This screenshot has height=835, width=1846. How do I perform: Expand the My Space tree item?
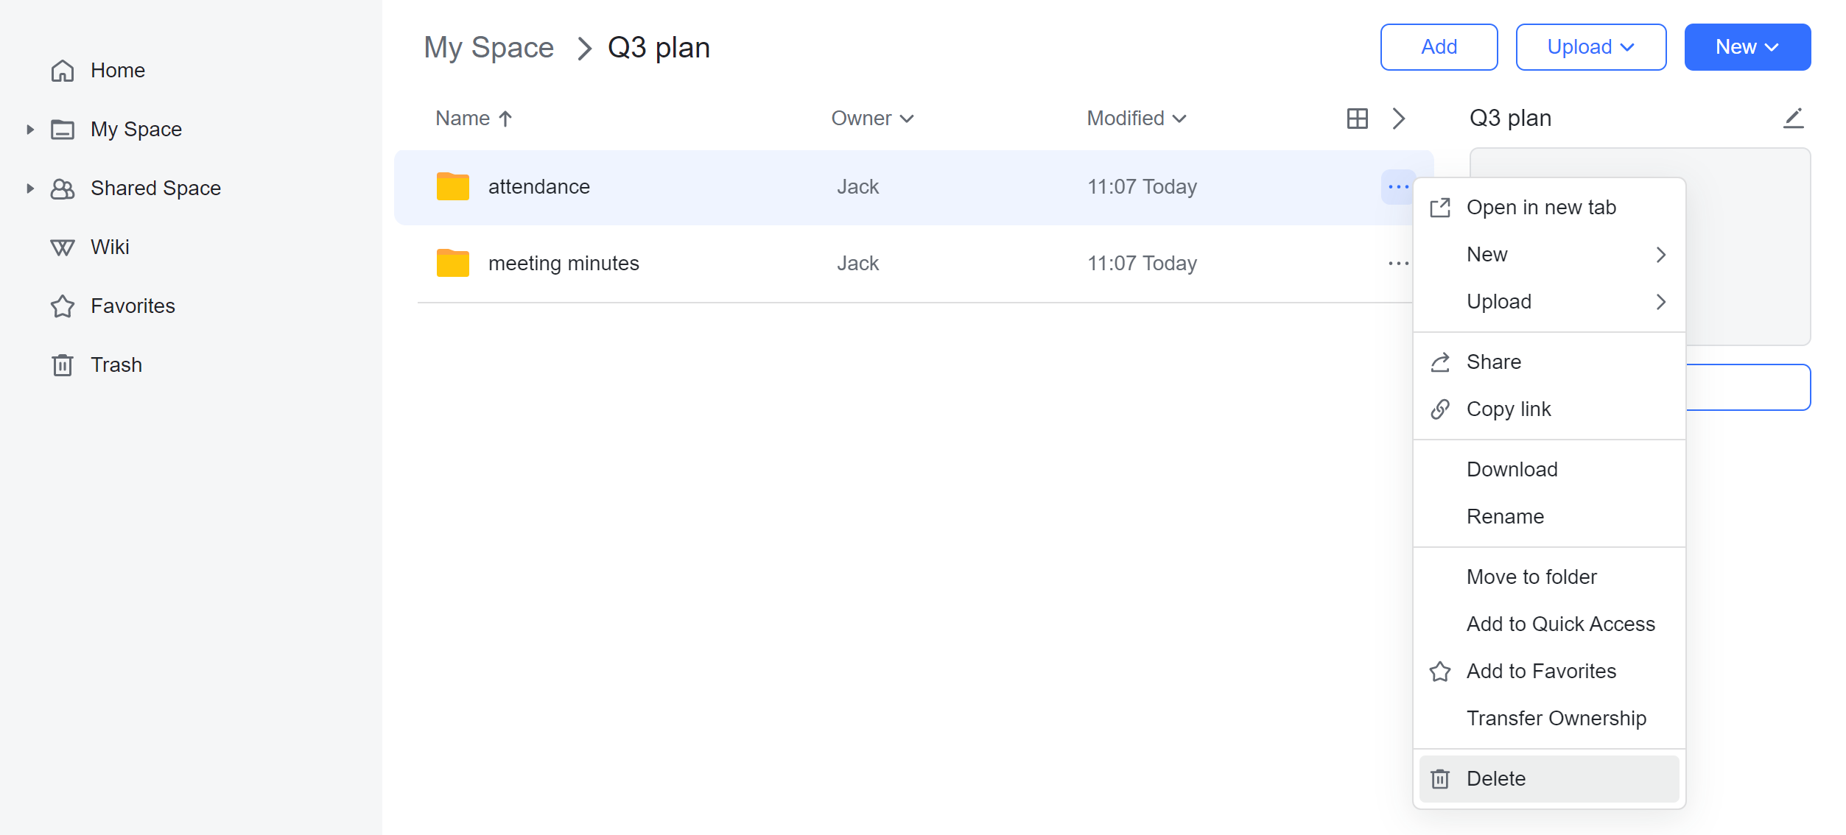pyautogui.click(x=29, y=129)
